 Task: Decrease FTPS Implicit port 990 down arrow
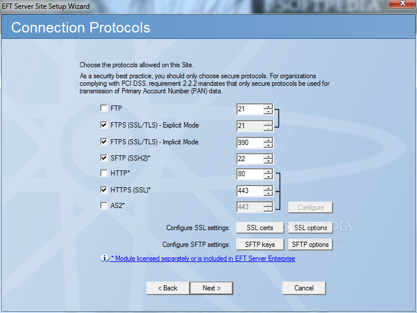[268, 145]
